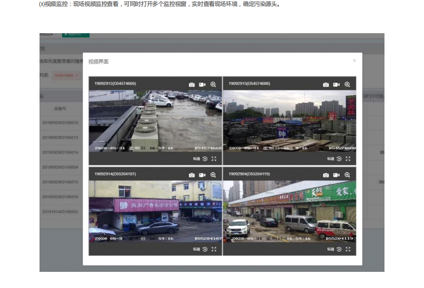The image size is (424, 288).
Task: Toggle 标清 quality on camera 19092912
Action: tap(196, 159)
